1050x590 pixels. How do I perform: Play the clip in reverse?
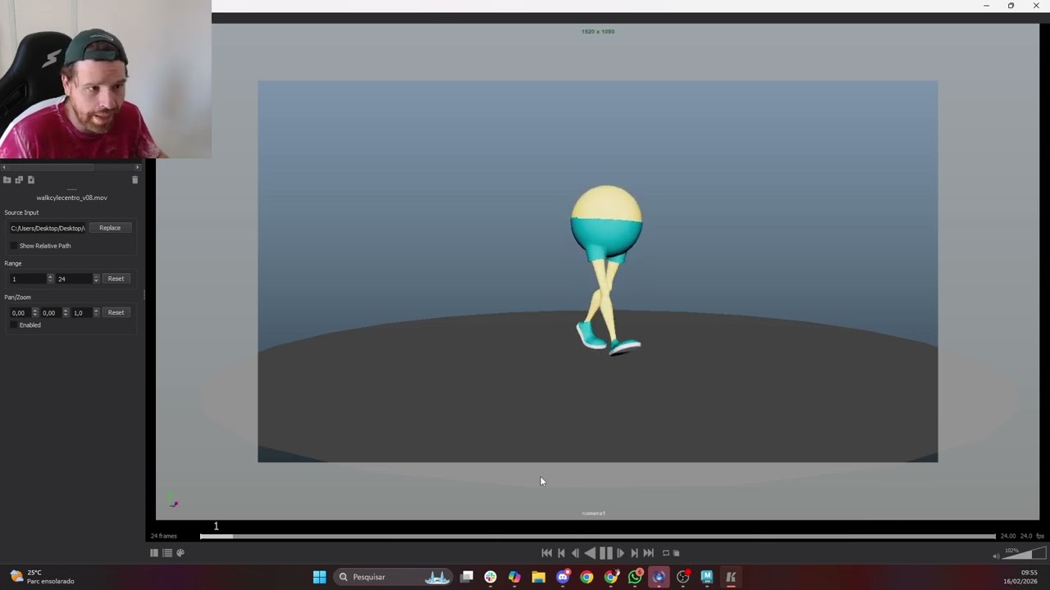[590, 553]
